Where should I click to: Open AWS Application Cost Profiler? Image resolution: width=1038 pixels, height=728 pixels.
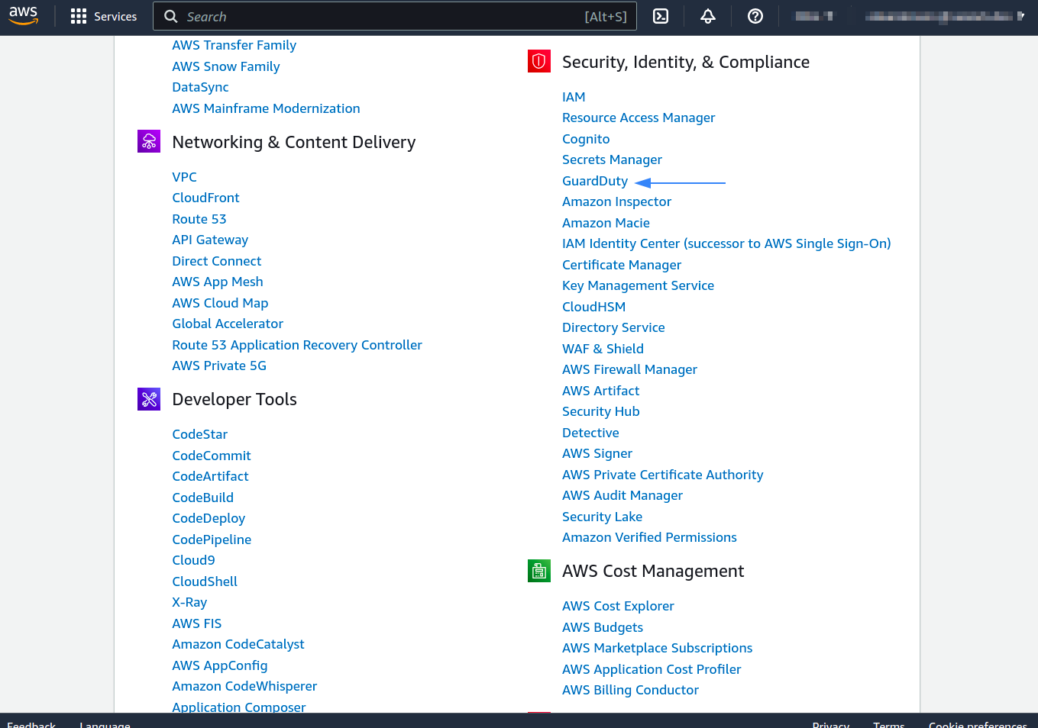652,669
